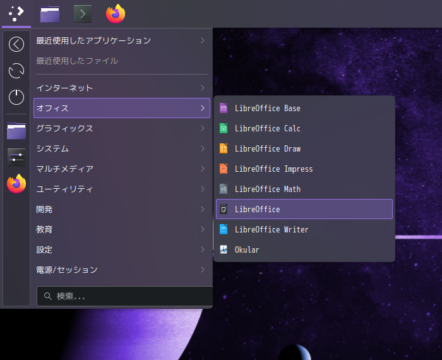Open the マルチメディア category
The width and height of the screenshot is (442, 360).
122,169
